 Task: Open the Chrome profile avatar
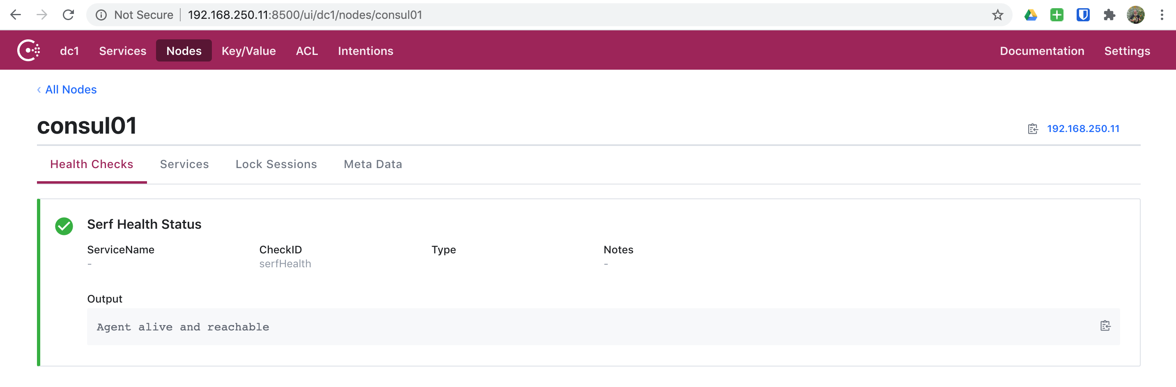pos(1135,15)
